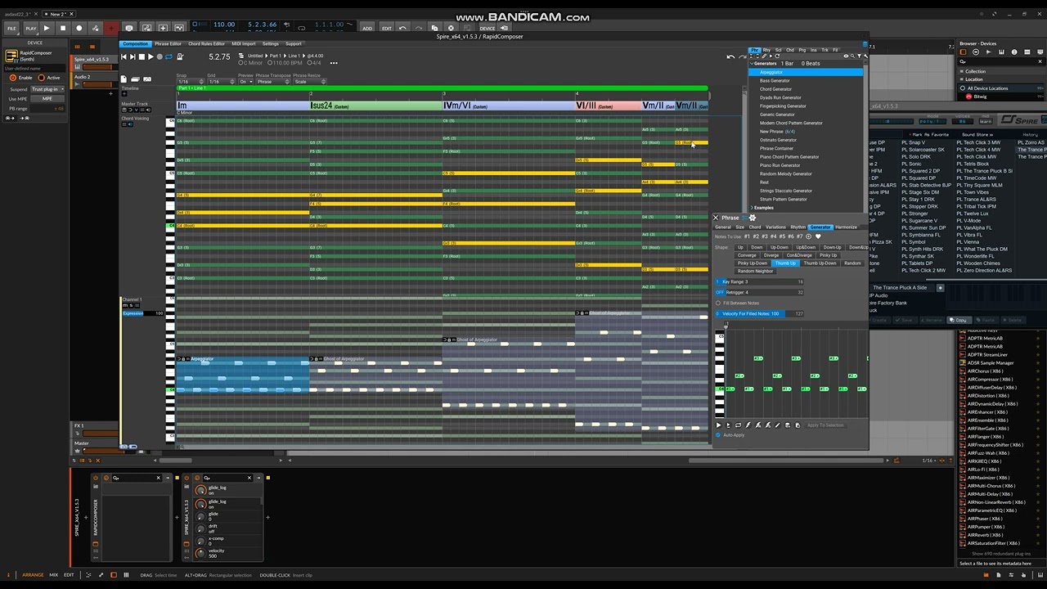
Task: Click the Bitwig undo icon
Action: tap(402, 28)
